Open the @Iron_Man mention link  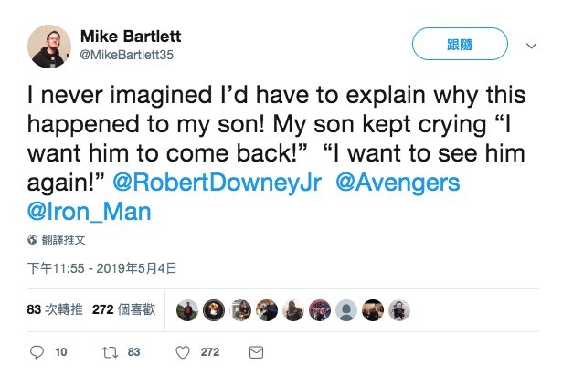(90, 212)
